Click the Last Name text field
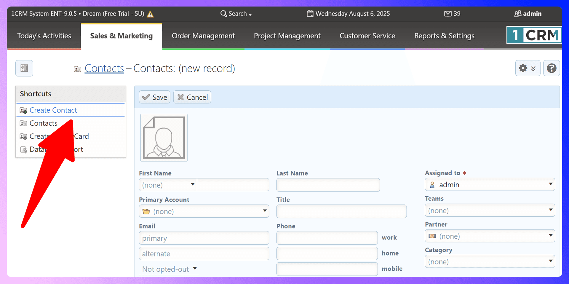 [328, 185]
